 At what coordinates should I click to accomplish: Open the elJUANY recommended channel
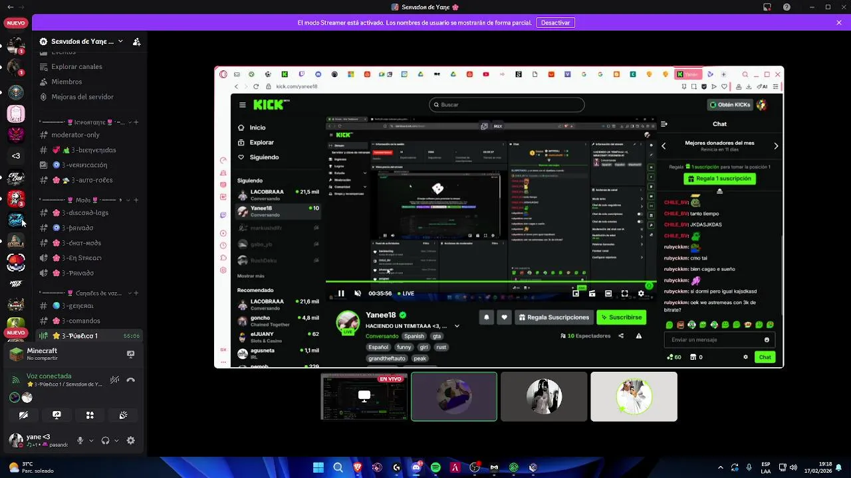coord(278,337)
